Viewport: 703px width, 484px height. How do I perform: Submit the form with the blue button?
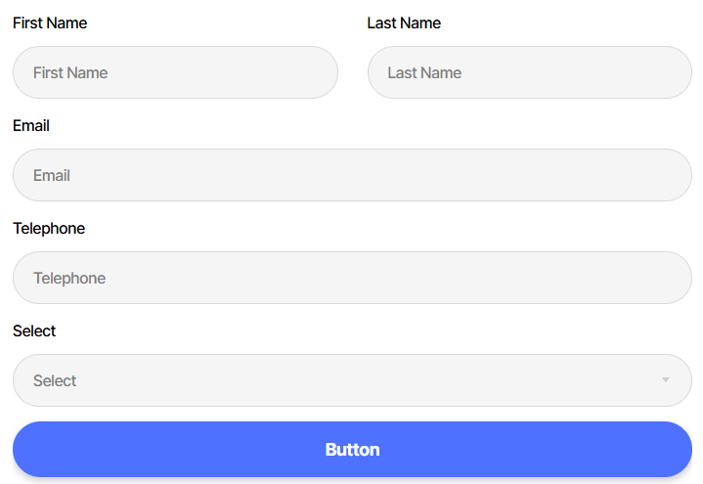click(x=352, y=450)
